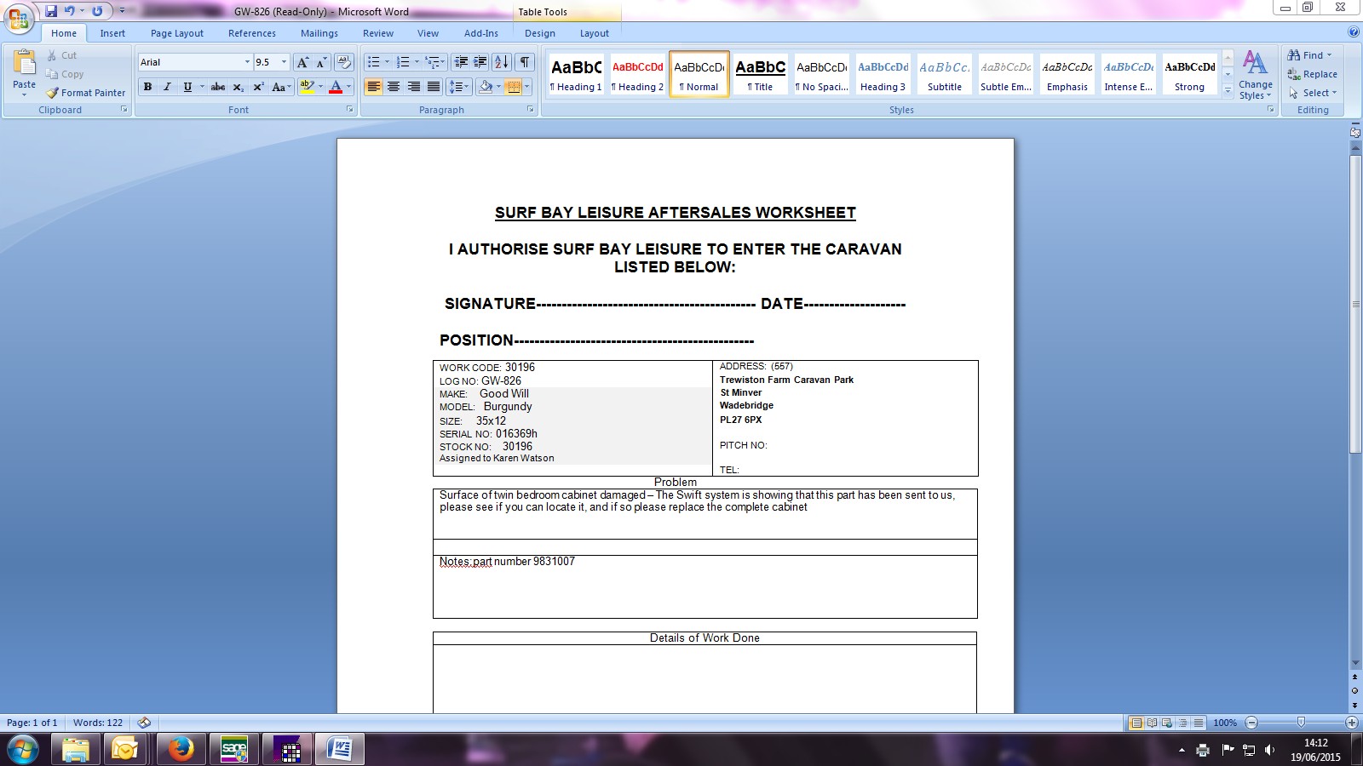
Task: Justify the paragraph text
Action: 434,87
